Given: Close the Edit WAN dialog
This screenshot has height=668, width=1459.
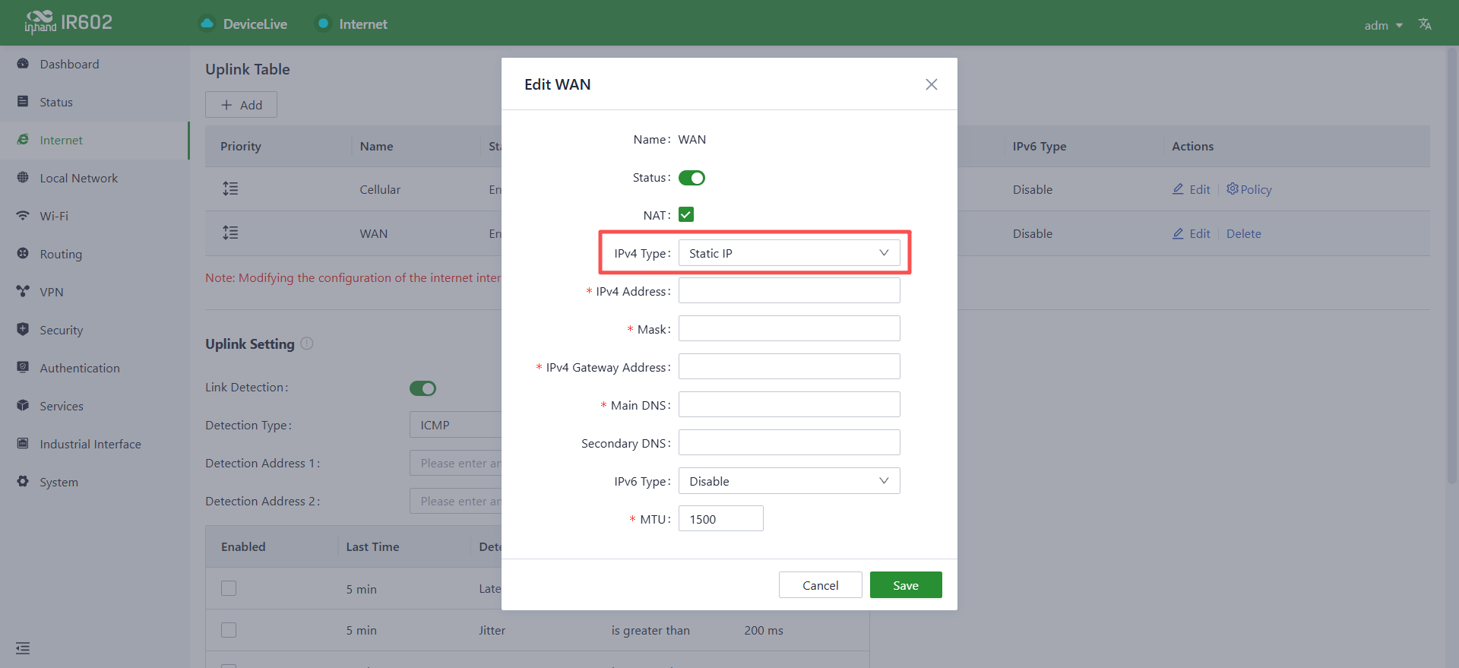Looking at the screenshot, I should [932, 84].
